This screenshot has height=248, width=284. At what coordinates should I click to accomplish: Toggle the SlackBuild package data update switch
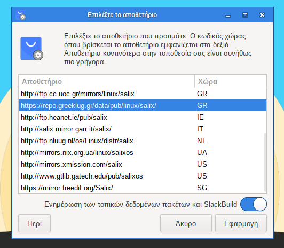254,204
